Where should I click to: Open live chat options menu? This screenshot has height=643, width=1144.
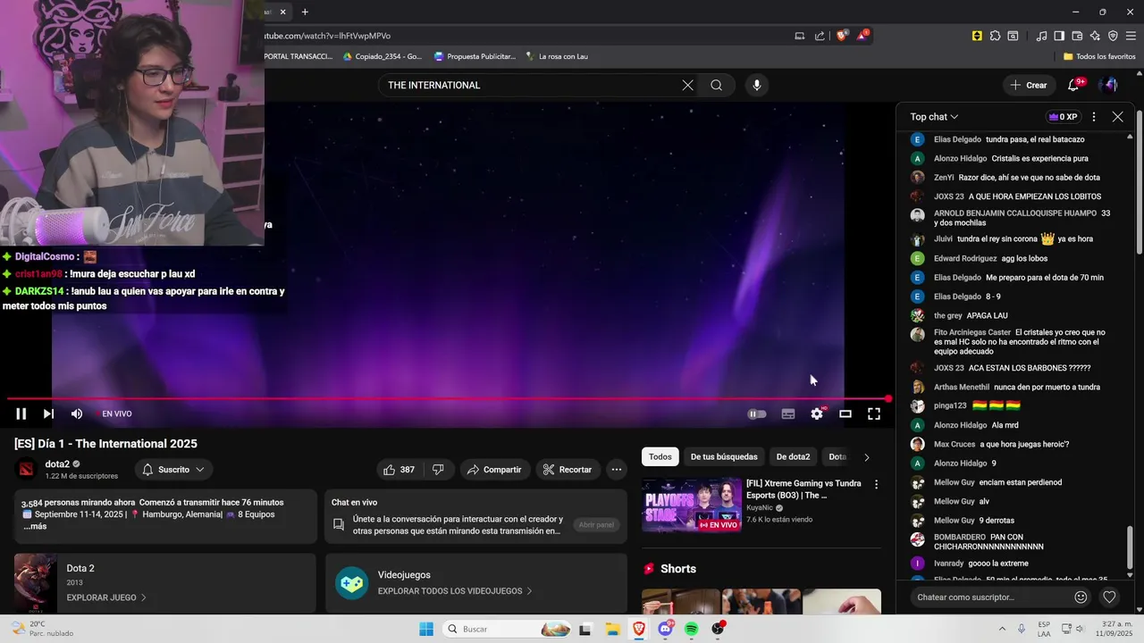[1094, 117]
